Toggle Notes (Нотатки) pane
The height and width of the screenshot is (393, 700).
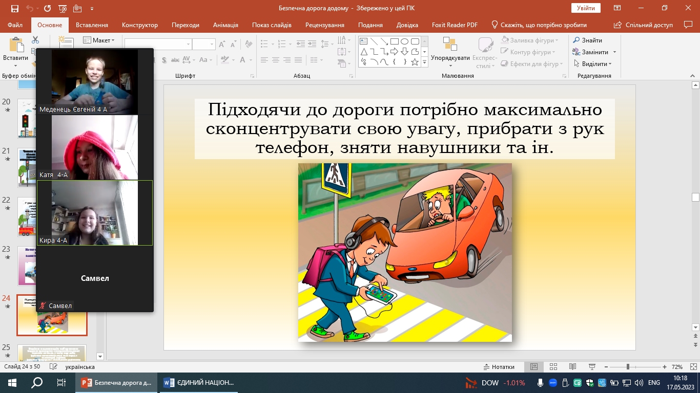pyautogui.click(x=499, y=367)
